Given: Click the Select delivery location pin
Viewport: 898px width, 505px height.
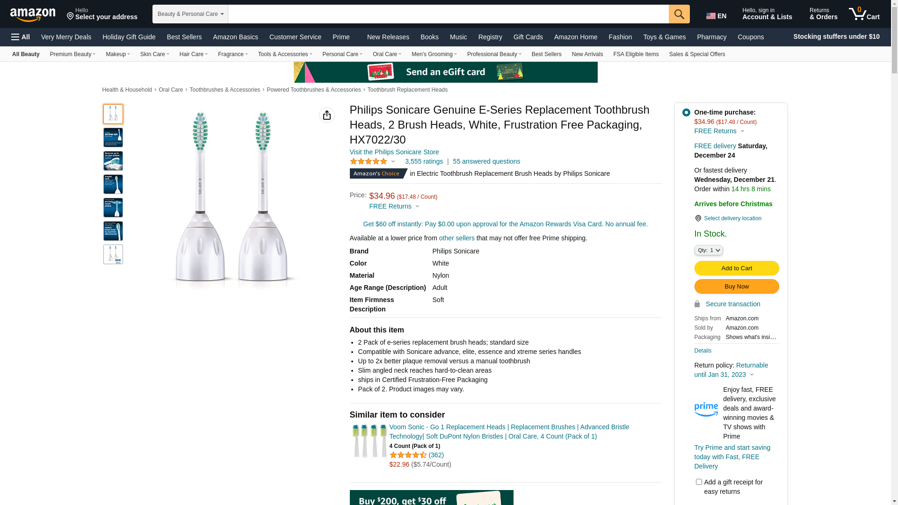Looking at the screenshot, I should coord(698,218).
